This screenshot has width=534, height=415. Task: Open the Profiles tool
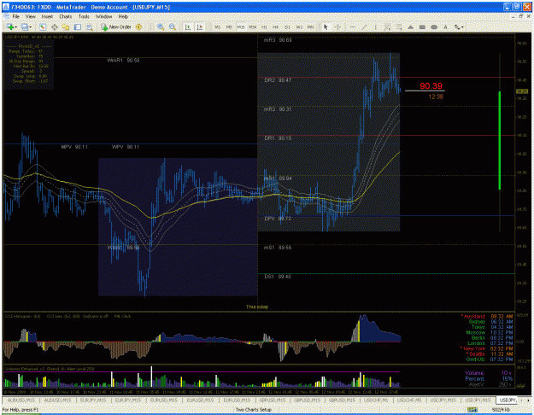click(25, 26)
